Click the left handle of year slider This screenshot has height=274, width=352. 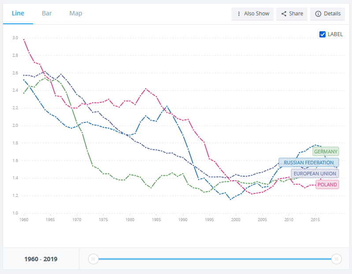93,259
